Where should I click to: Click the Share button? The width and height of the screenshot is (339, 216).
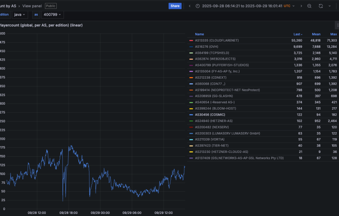(175, 6)
